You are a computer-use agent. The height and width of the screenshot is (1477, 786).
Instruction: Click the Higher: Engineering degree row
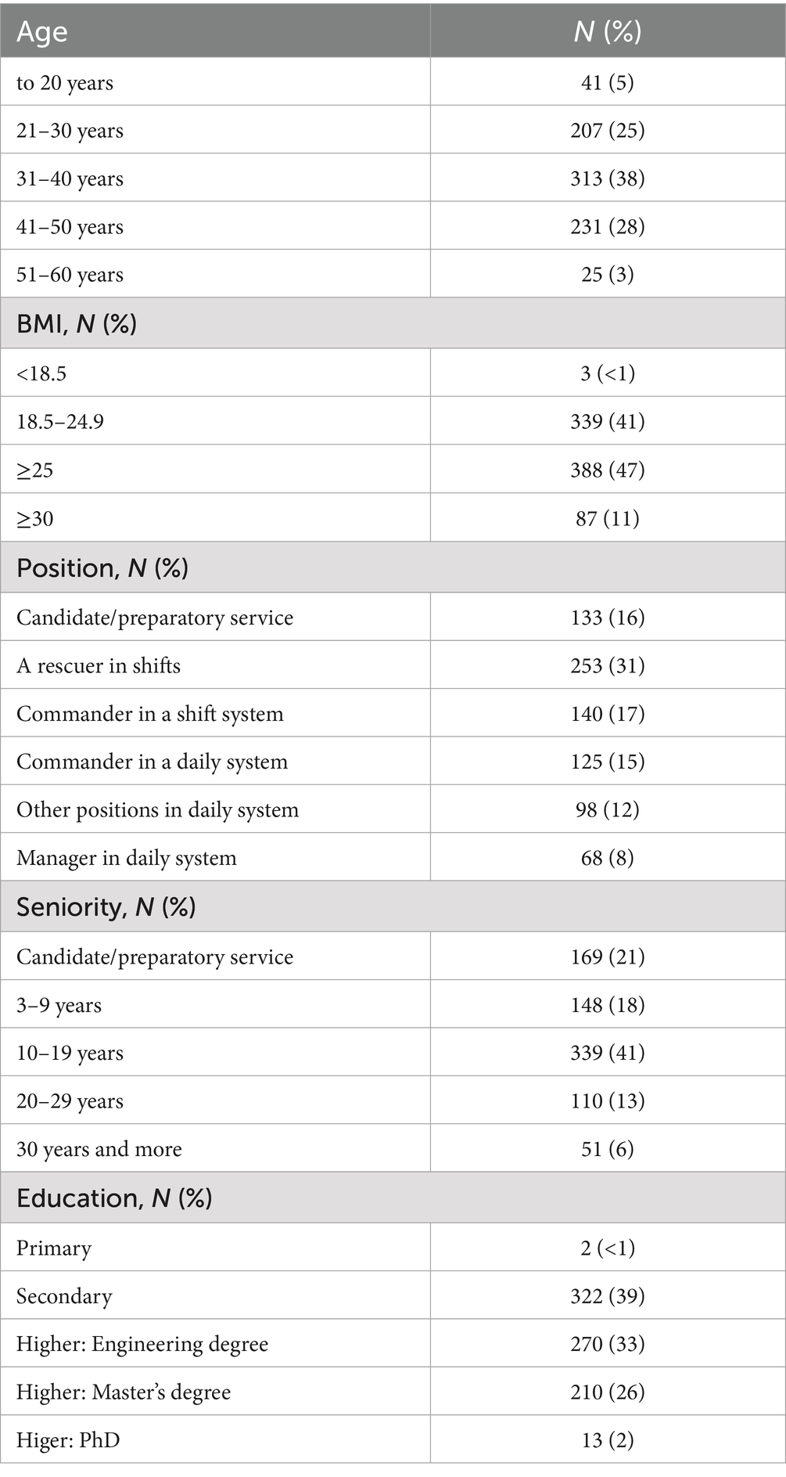(x=393, y=1344)
